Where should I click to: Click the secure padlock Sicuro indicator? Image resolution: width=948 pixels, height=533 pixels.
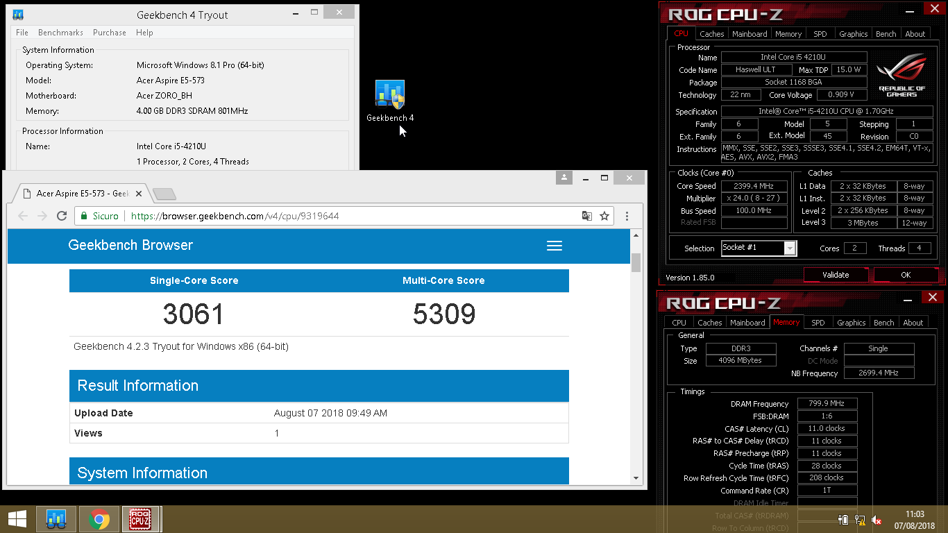101,216
